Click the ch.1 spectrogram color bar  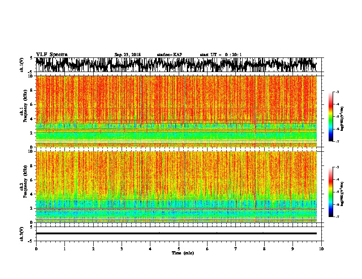point(330,117)
